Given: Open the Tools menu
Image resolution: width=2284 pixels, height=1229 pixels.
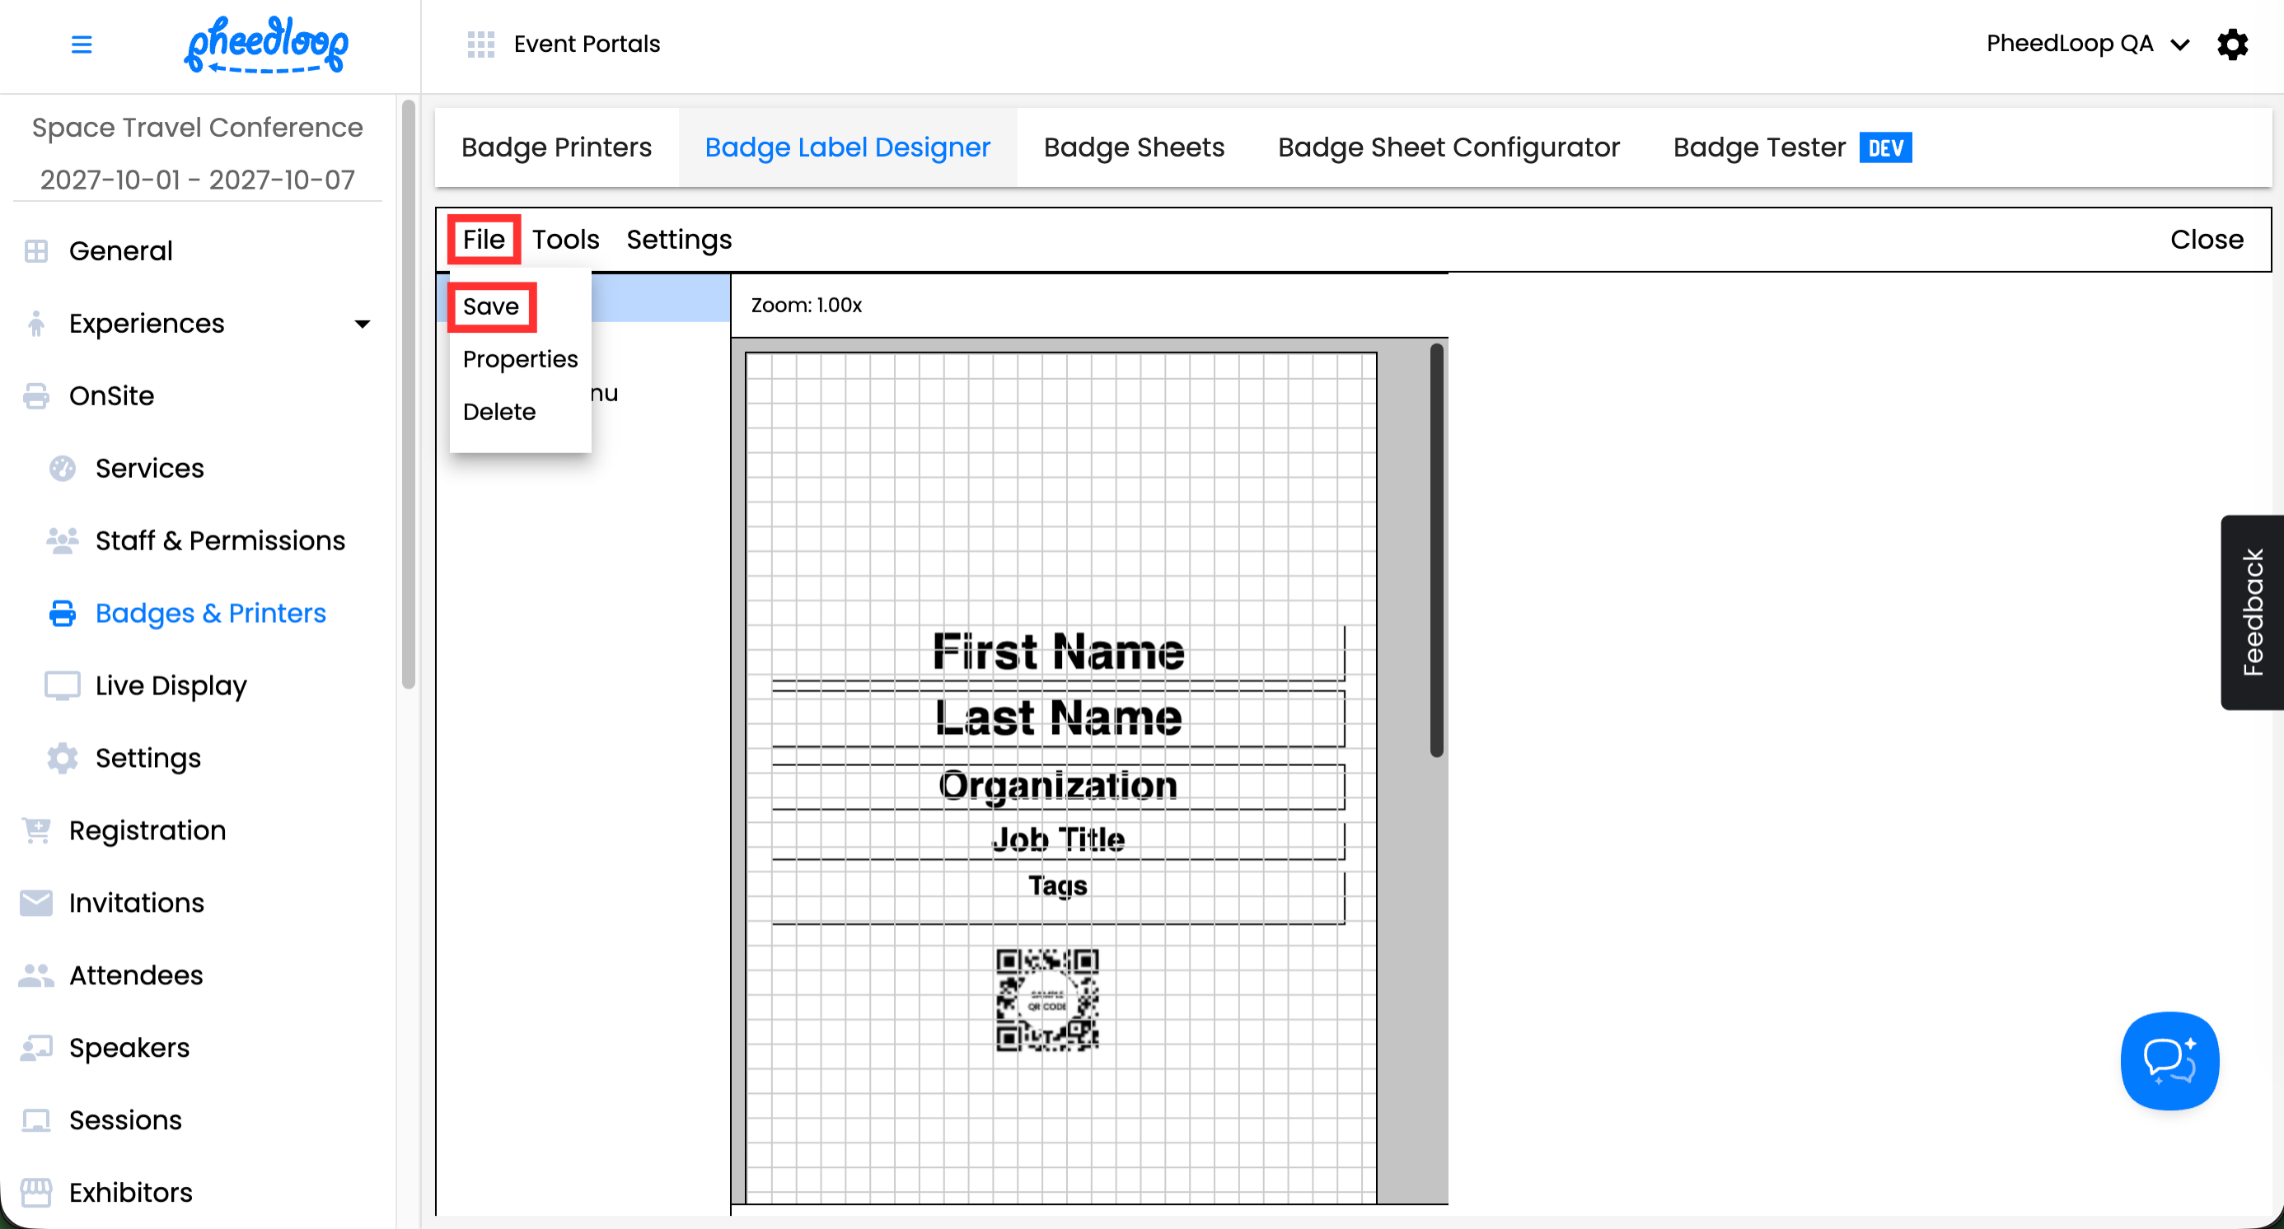Looking at the screenshot, I should (x=564, y=239).
